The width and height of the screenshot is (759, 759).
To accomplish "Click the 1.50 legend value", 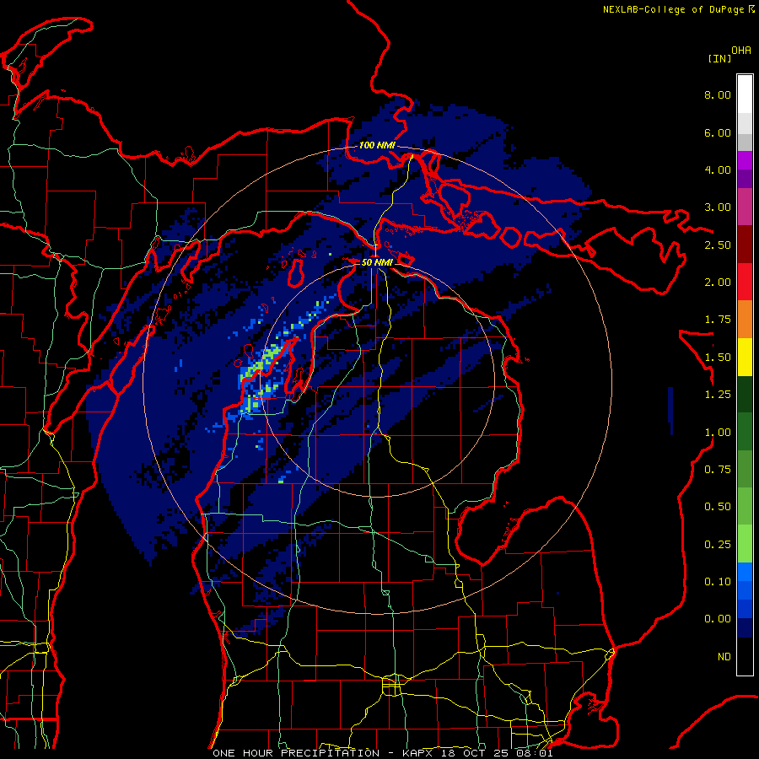I will pyautogui.click(x=718, y=358).
